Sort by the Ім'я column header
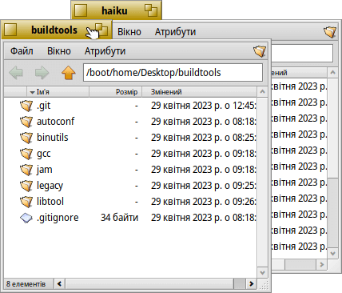The height and width of the screenshot is (293, 342). pos(58,92)
